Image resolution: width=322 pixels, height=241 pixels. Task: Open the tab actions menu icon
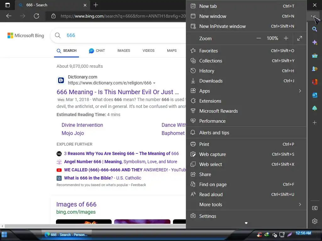pyautogui.click(x=8, y=5)
